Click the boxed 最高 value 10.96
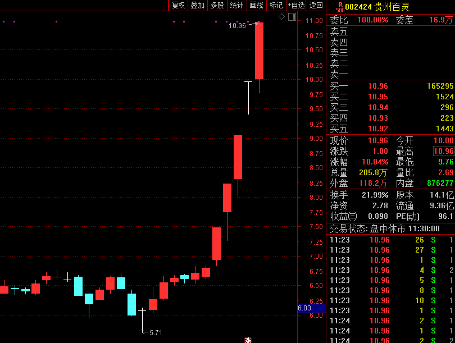455x343 pixels. click(x=443, y=151)
